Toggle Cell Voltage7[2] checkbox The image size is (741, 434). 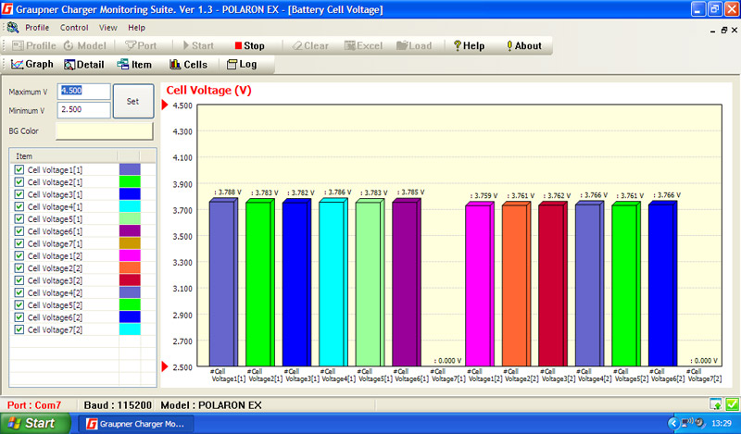tap(19, 329)
